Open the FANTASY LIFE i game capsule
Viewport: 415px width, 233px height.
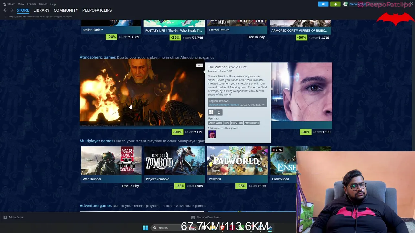pos(174,27)
